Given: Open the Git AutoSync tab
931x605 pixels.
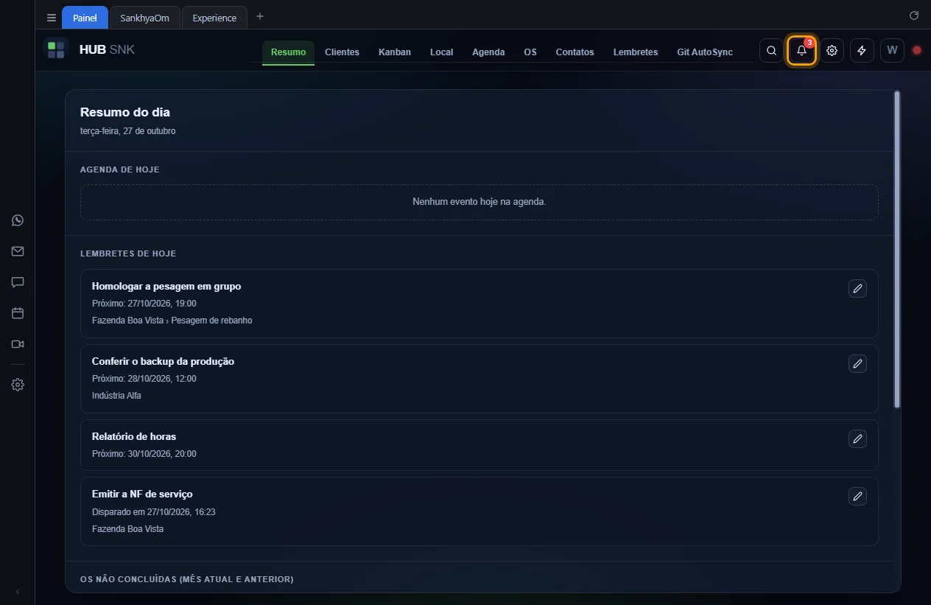Looking at the screenshot, I should pos(705,52).
